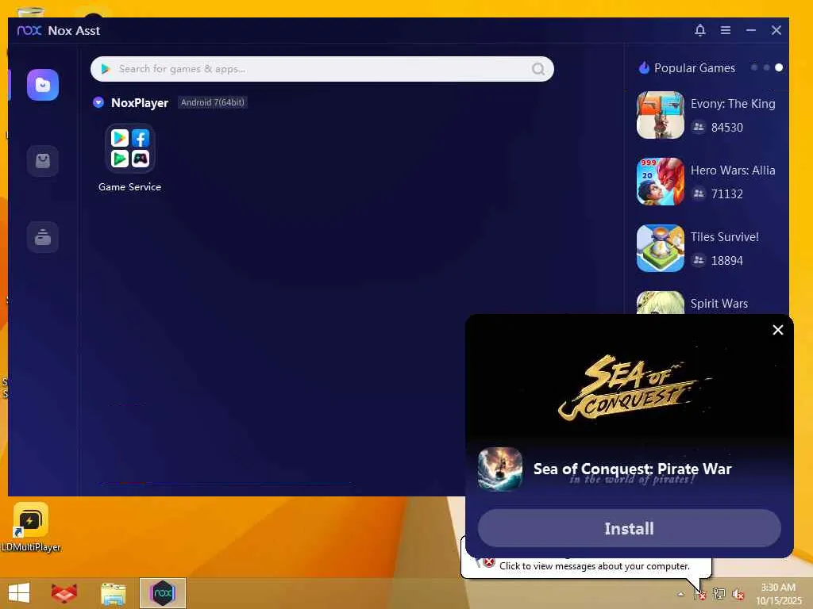This screenshot has height=609, width=813.
Task: Click the magnifier search icon
Action: coord(538,69)
